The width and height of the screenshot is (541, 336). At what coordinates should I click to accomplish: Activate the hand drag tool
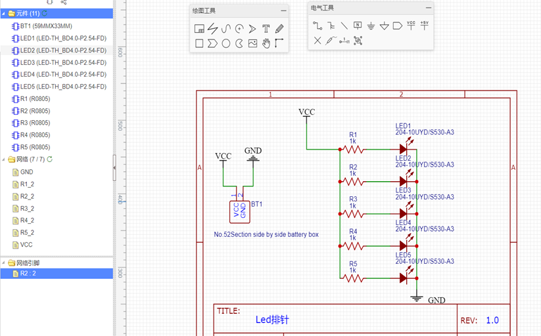266,43
